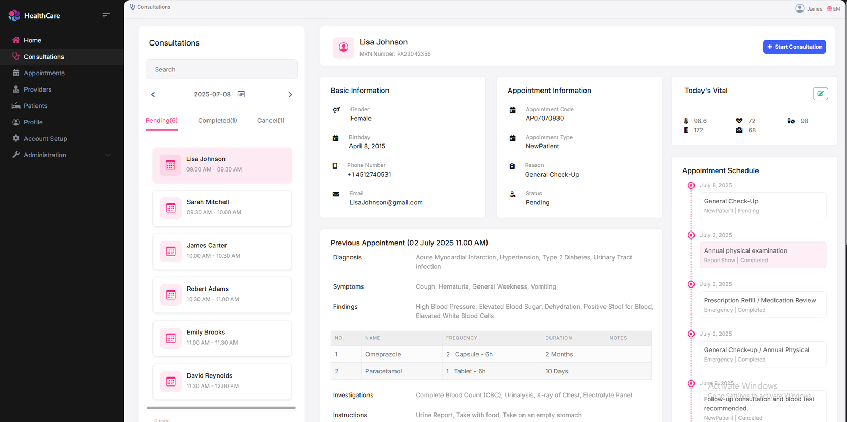Go to the previous date with the left arrow
847x422 pixels.
[153, 95]
